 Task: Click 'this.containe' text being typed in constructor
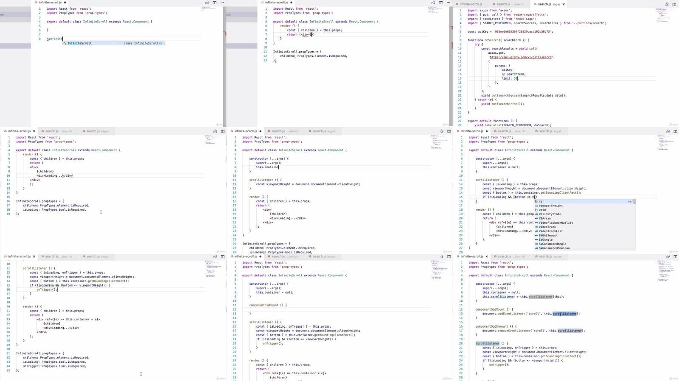pos(267,167)
